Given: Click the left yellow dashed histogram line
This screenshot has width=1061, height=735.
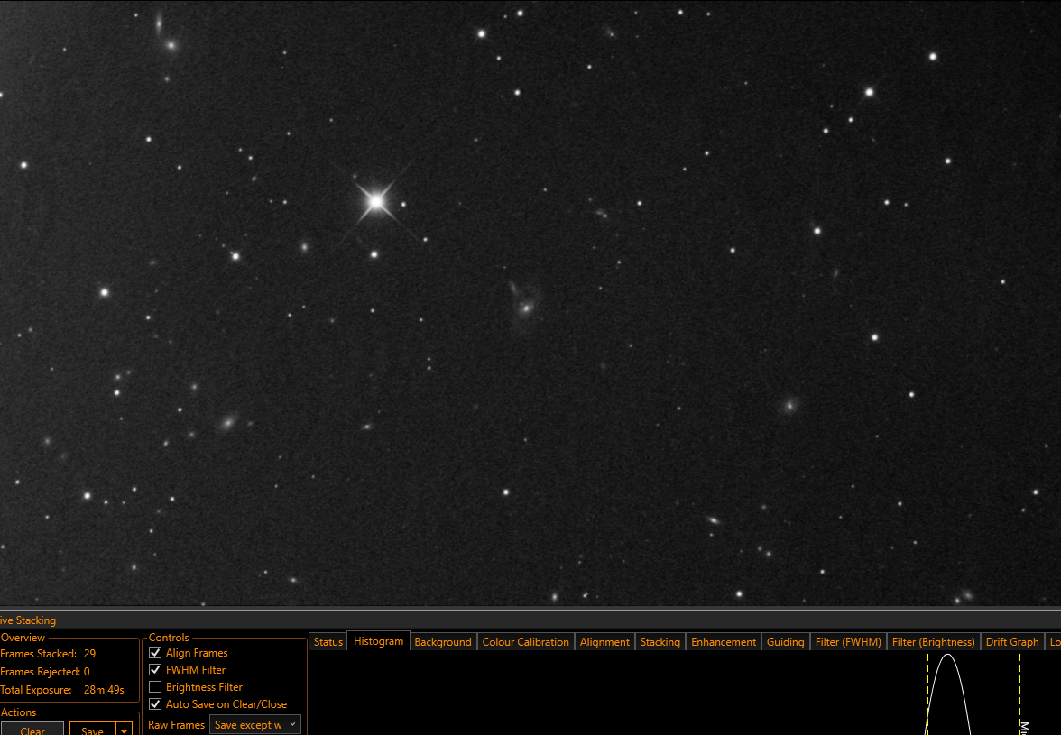Looking at the screenshot, I should (927, 694).
